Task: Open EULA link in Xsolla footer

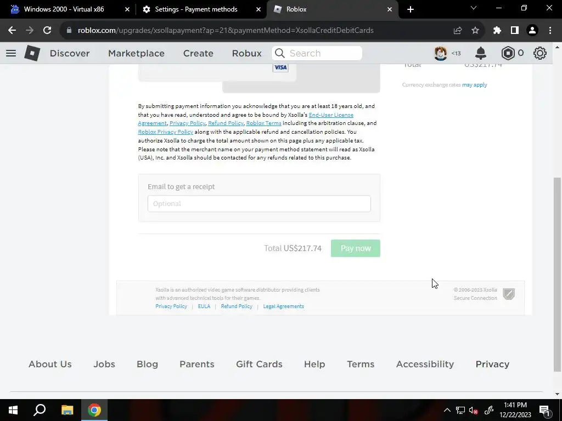Action: click(204, 306)
